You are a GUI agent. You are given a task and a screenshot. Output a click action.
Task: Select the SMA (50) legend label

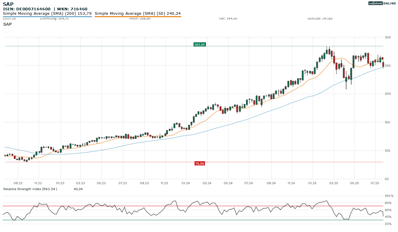point(138,14)
